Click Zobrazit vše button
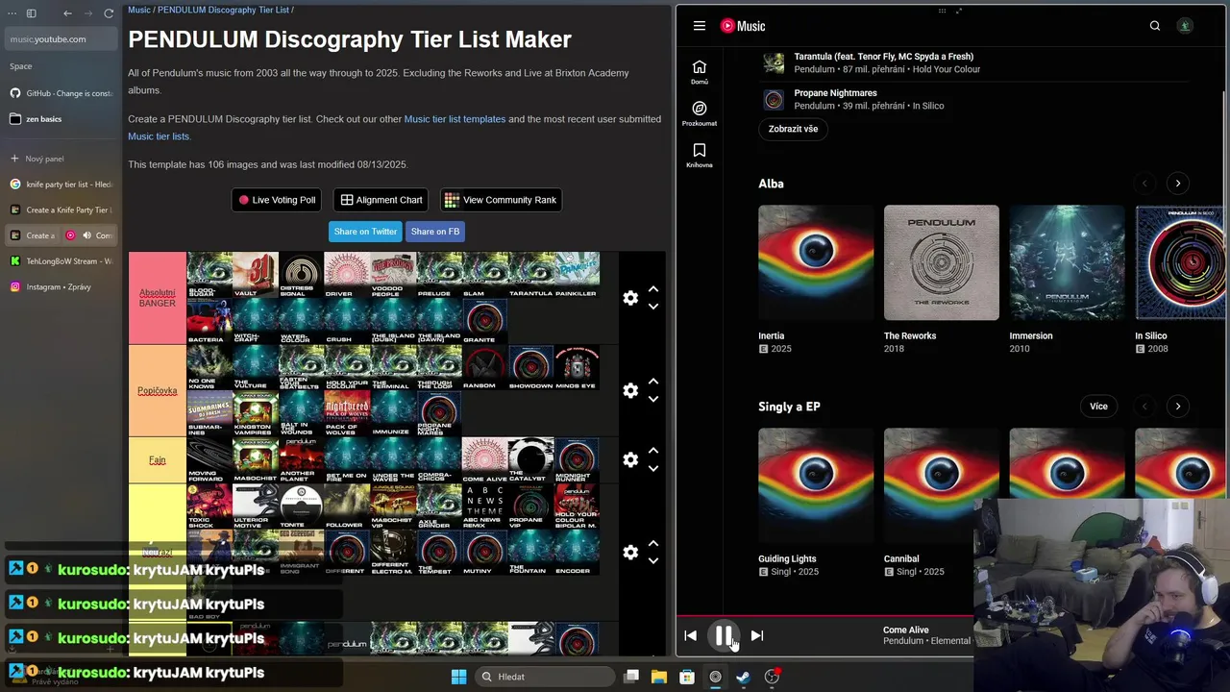Viewport: 1230px width, 692px height. point(793,129)
